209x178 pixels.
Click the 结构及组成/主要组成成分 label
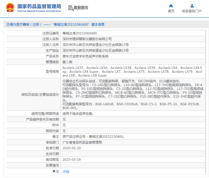pos(40,94)
